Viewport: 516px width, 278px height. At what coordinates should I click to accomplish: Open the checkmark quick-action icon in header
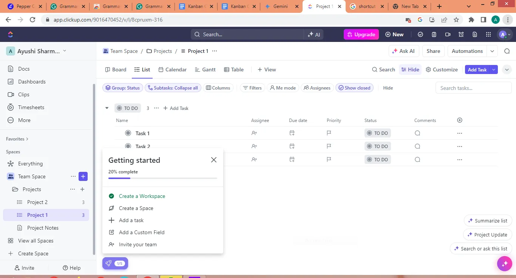click(x=420, y=34)
